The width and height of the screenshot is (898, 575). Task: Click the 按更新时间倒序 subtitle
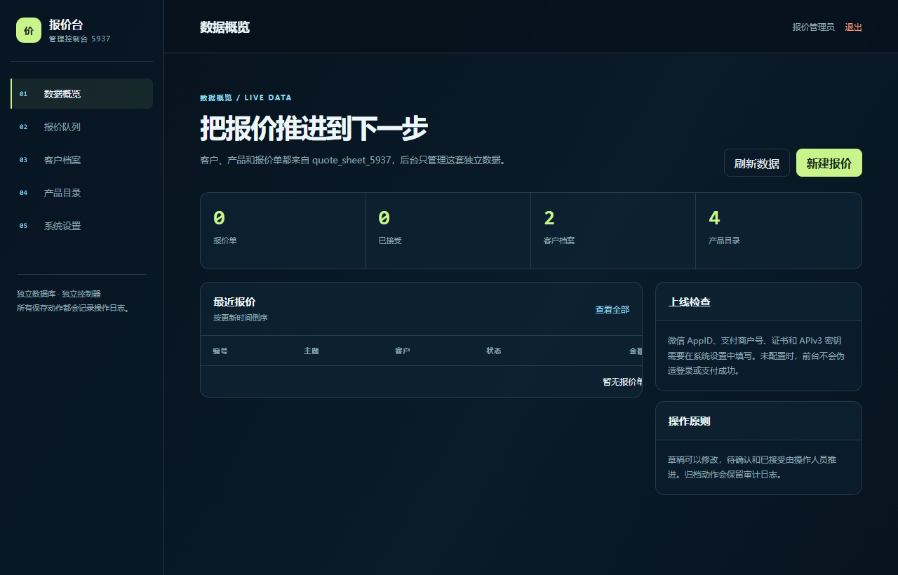(x=241, y=318)
